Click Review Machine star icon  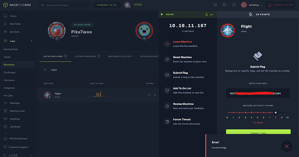(x=167, y=106)
